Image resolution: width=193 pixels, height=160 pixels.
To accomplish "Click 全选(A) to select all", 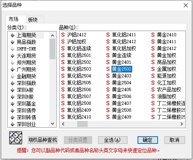I will [113, 140].
